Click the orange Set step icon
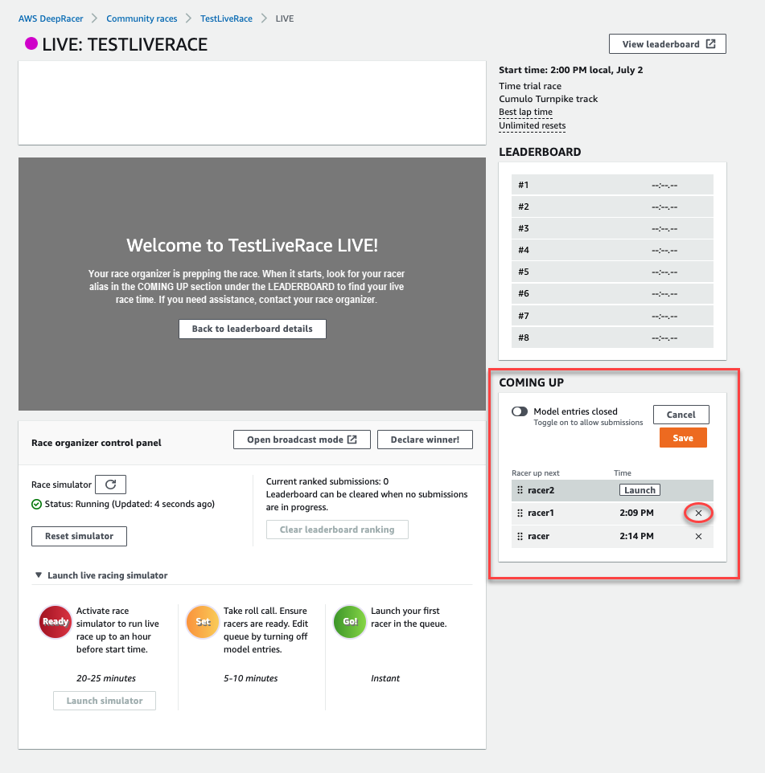The width and height of the screenshot is (765, 773). 203,622
